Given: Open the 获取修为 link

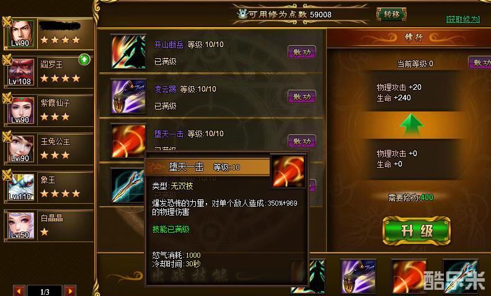Looking at the screenshot, I should click(463, 19).
